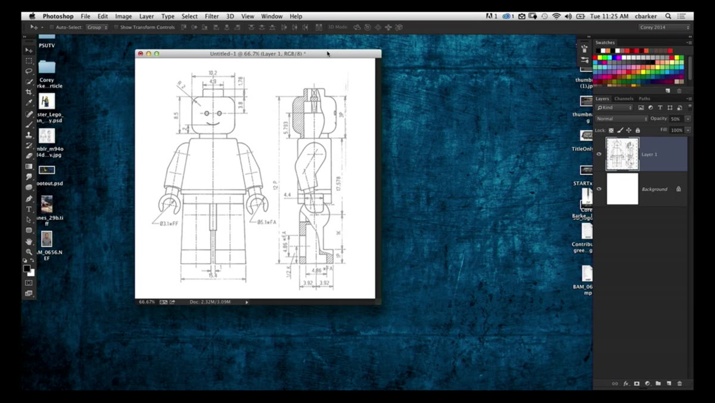
Task: Enable the Auto-Select checkbox
Action: pos(52,27)
